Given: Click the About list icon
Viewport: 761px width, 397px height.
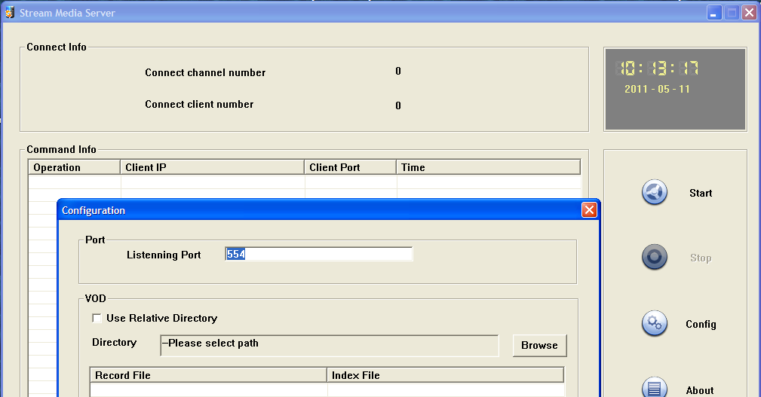Looking at the screenshot, I should click(654, 387).
